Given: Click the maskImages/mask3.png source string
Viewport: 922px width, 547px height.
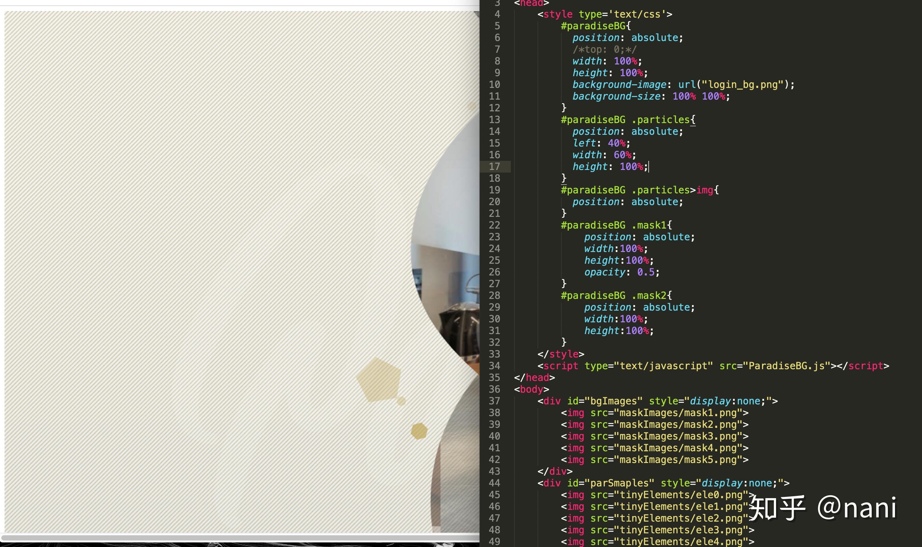Looking at the screenshot, I should pos(678,436).
